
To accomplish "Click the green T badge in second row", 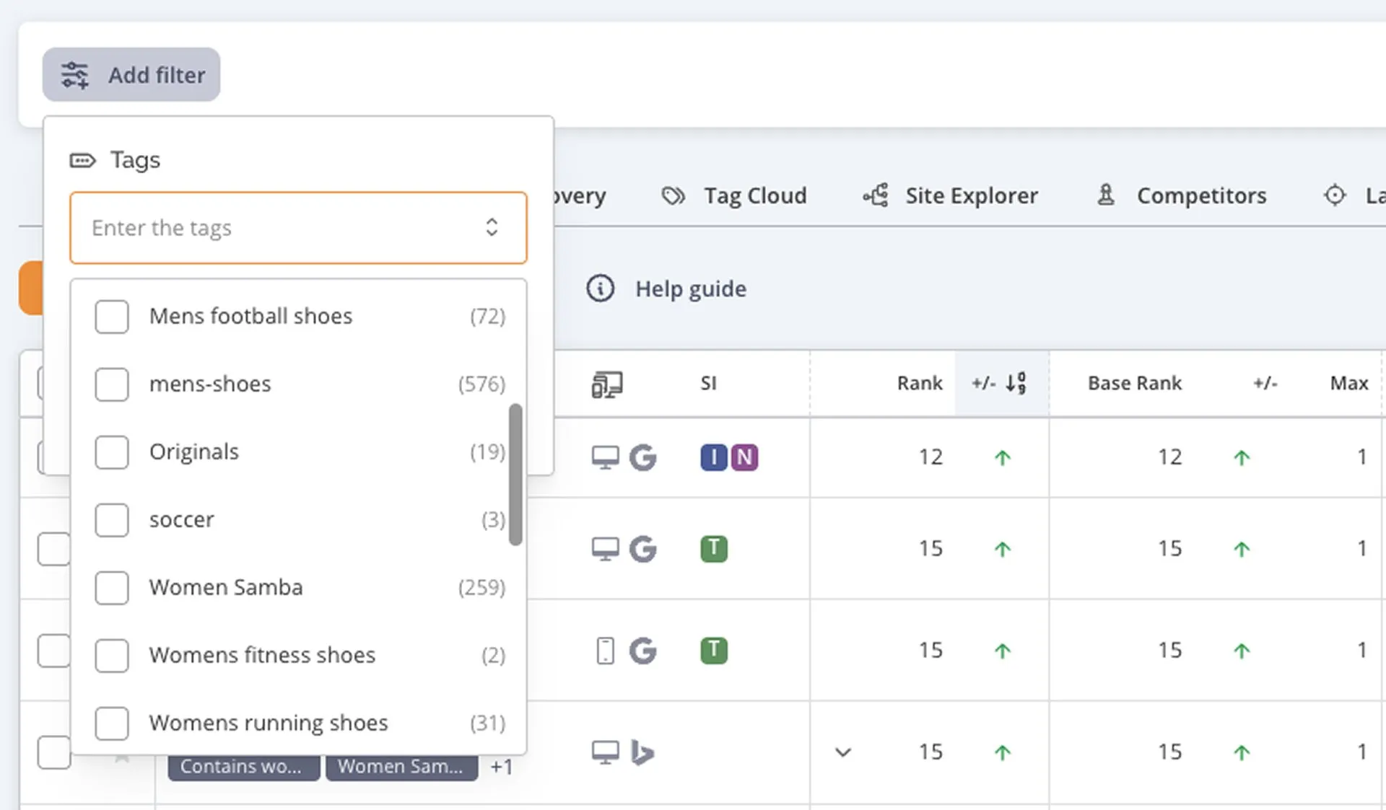I will pos(714,549).
